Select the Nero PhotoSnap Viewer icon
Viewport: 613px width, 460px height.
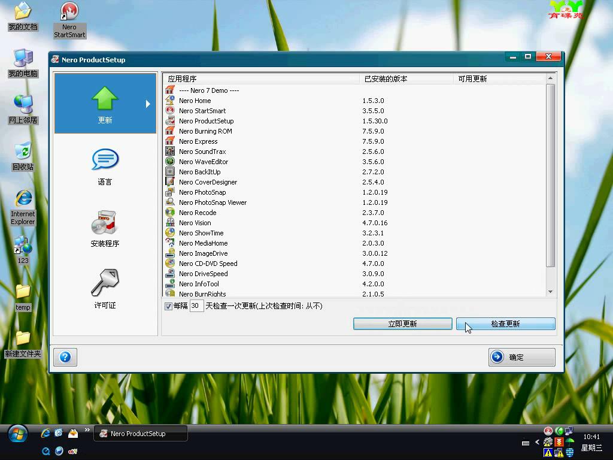click(x=169, y=202)
